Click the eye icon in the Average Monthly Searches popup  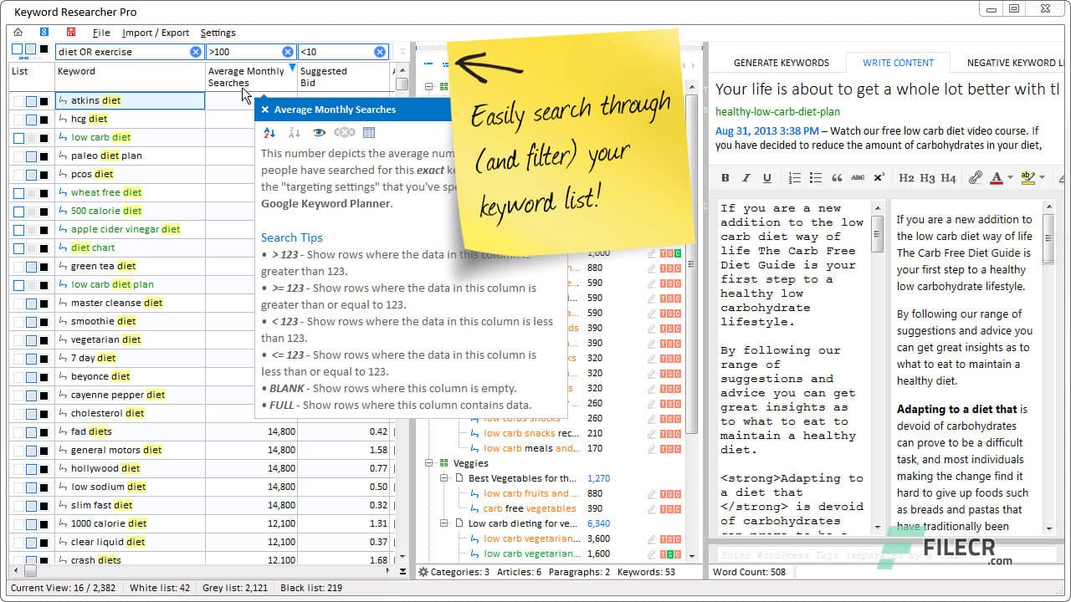pos(319,133)
